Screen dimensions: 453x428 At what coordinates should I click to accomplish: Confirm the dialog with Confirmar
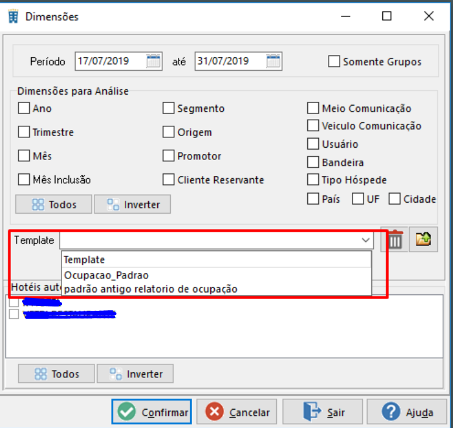[152, 412]
